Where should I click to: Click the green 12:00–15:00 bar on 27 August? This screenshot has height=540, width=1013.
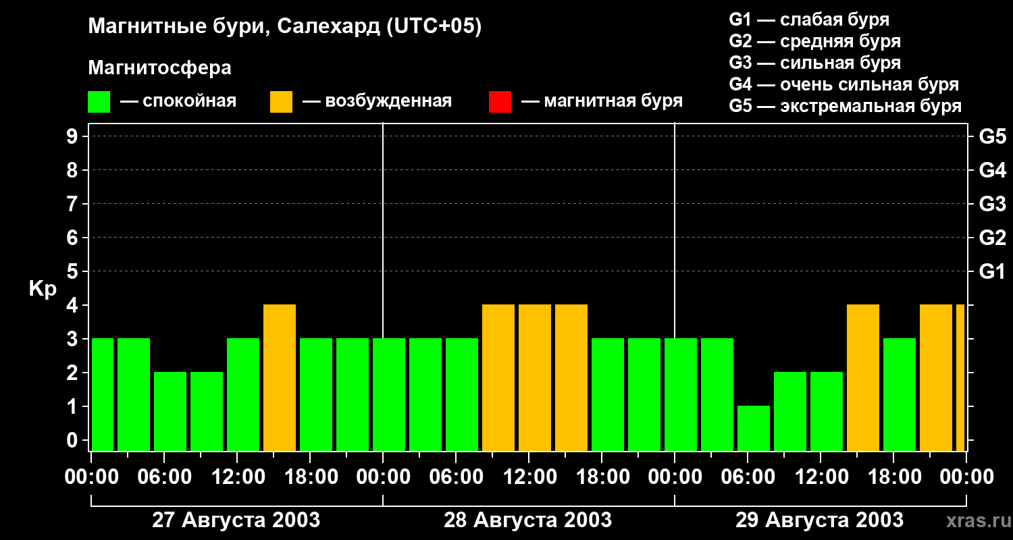point(243,395)
